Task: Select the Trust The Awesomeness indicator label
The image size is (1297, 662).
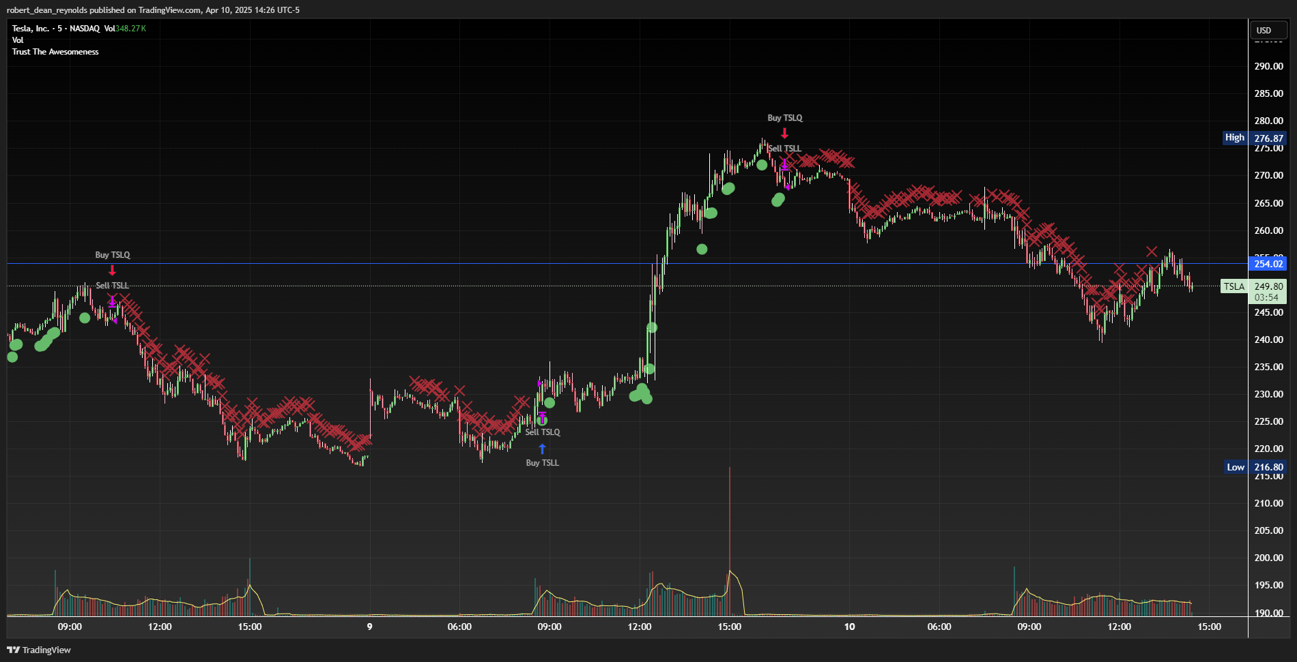Action: 55,52
